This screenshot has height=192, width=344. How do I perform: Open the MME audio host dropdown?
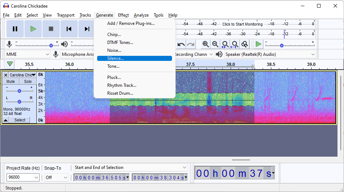point(28,54)
